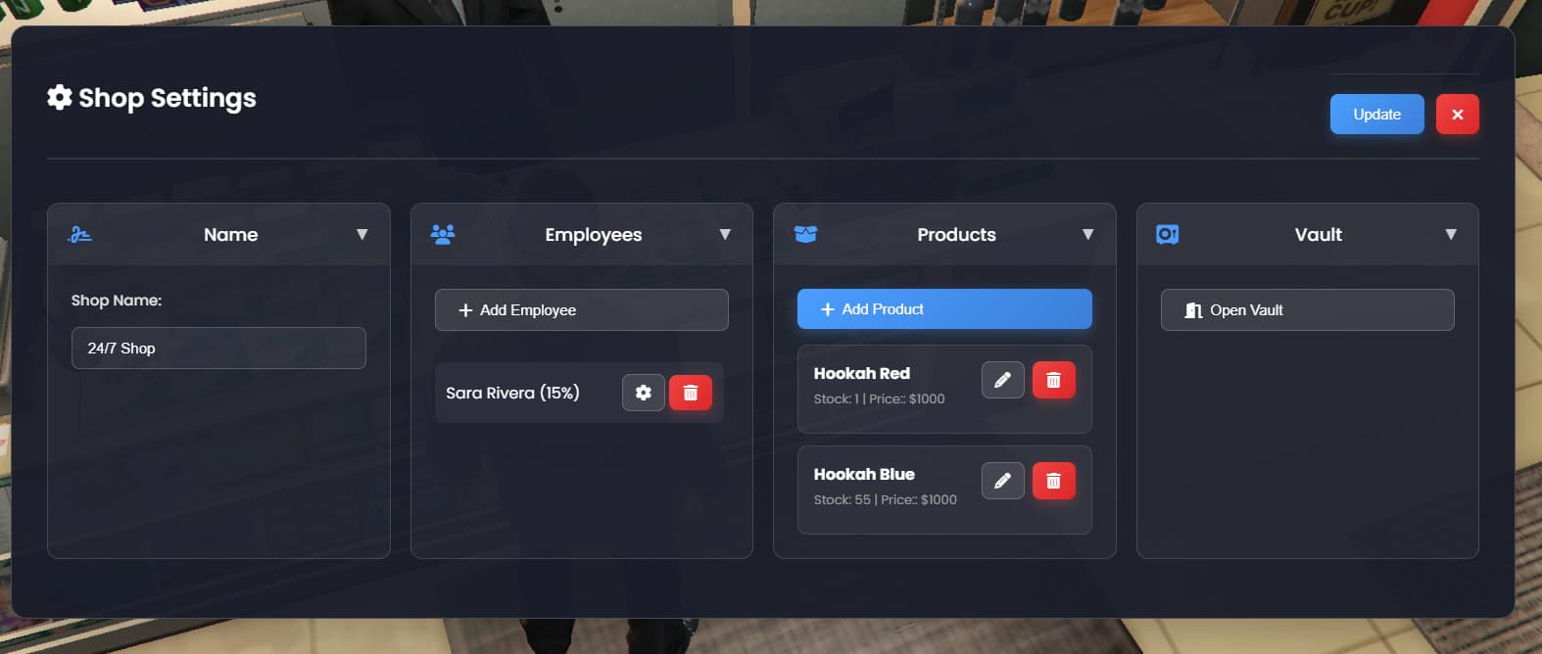Screen dimensions: 1542x654
Task: Click the Shop Name: label
Action: [x=117, y=301]
